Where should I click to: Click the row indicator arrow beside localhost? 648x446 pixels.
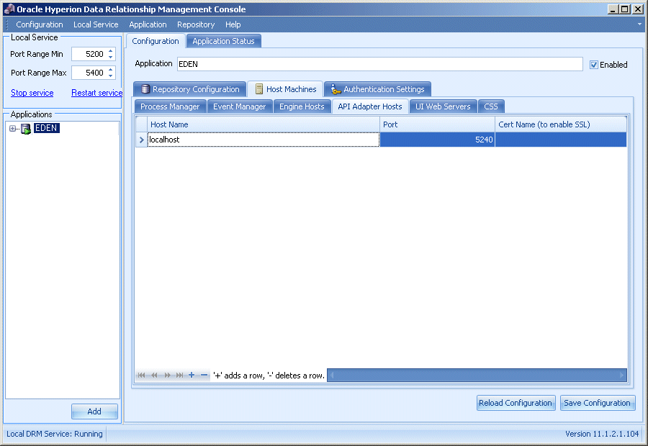(141, 140)
